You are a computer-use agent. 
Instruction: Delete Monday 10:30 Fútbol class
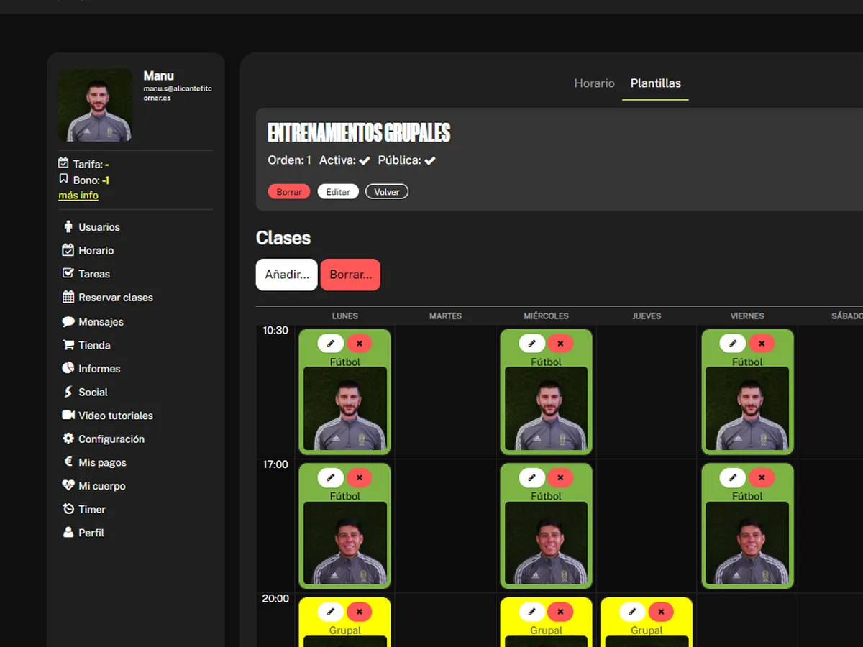click(360, 343)
